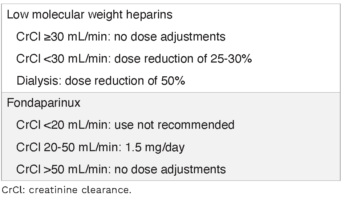Image resolution: width=345 pixels, height=200 pixels.
Task: Click the "50%" dialysis reduction value
Action: pos(173,81)
